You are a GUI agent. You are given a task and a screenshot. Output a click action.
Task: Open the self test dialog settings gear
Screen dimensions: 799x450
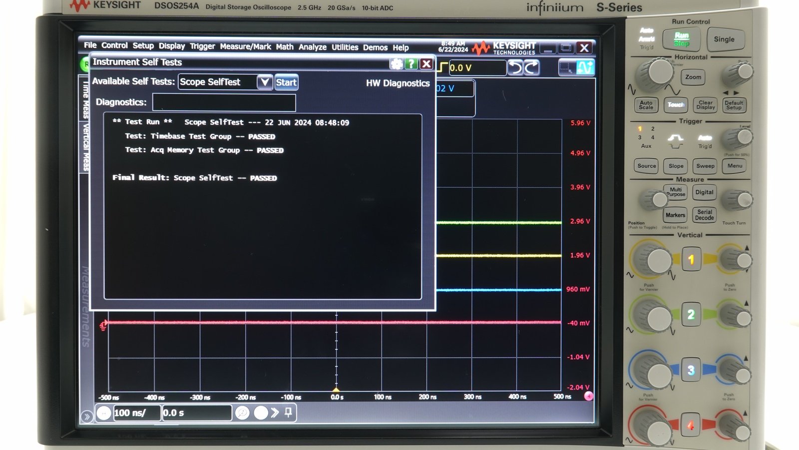pyautogui.click(x=397, y=63)
